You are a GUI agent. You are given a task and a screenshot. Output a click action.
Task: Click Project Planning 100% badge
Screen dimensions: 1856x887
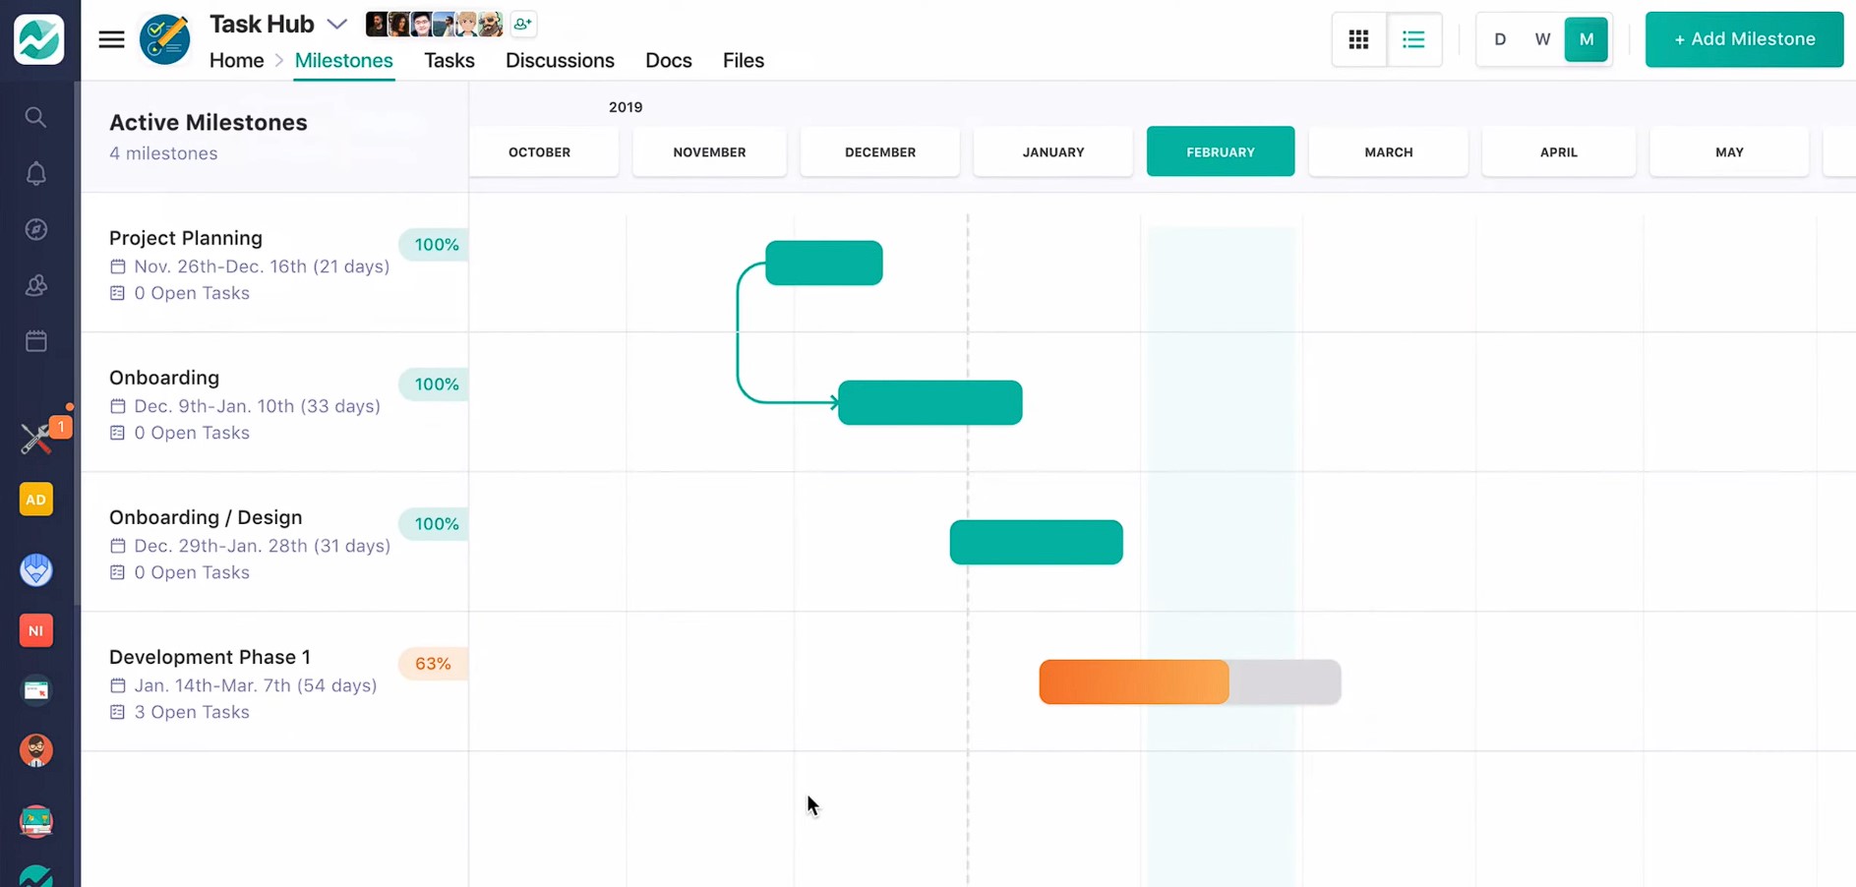coord(434,245)
